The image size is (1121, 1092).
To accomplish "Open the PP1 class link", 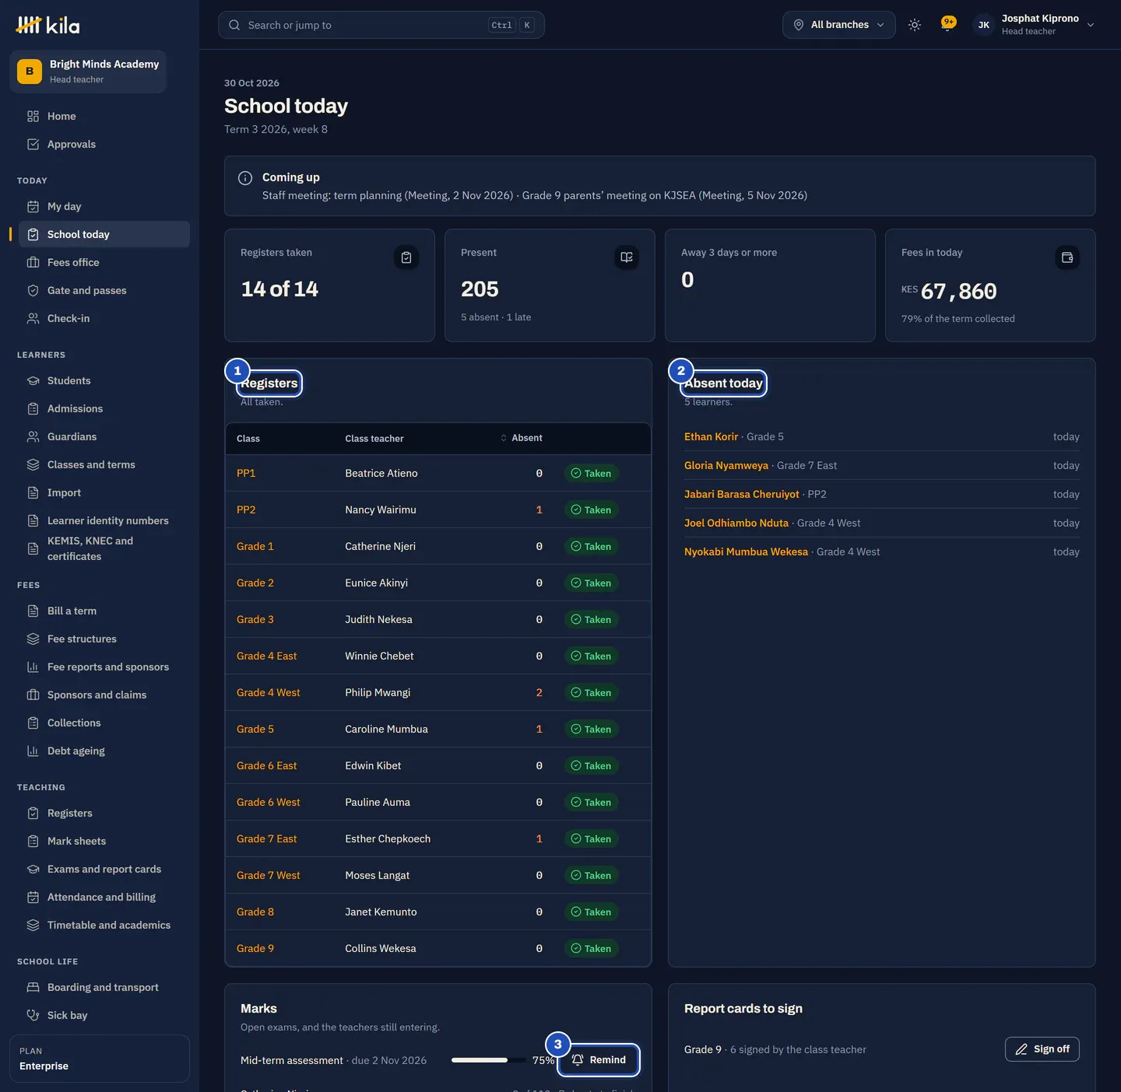I will pyautogui.click(x=246, y=473).
